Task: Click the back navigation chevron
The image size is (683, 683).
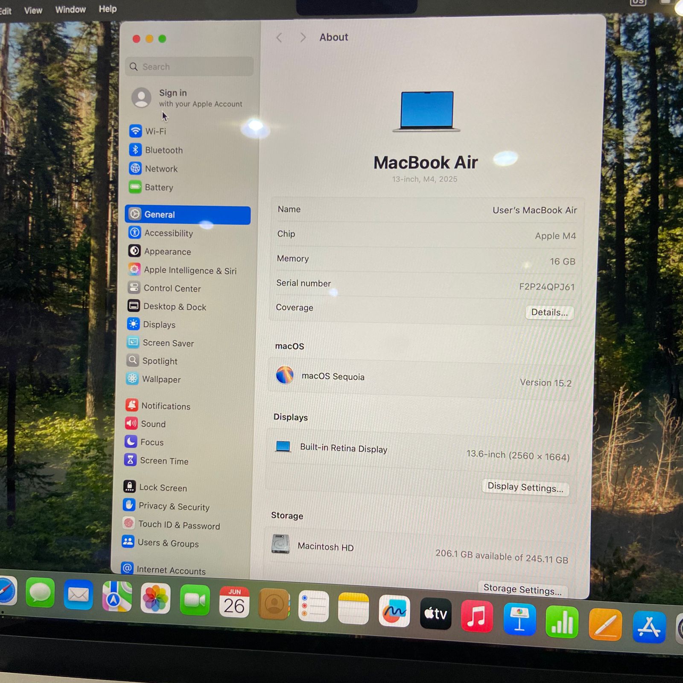Action: click(x=279, y=38)
